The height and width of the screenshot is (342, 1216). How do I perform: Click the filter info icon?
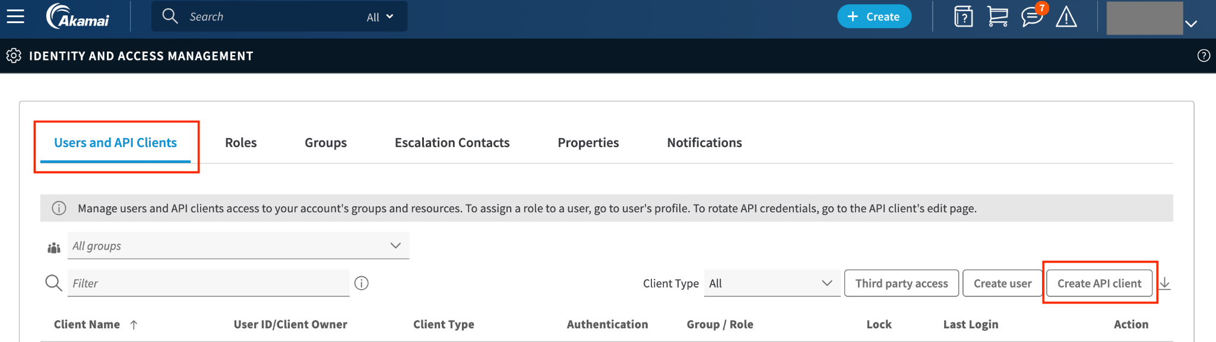tap(362, 283)
